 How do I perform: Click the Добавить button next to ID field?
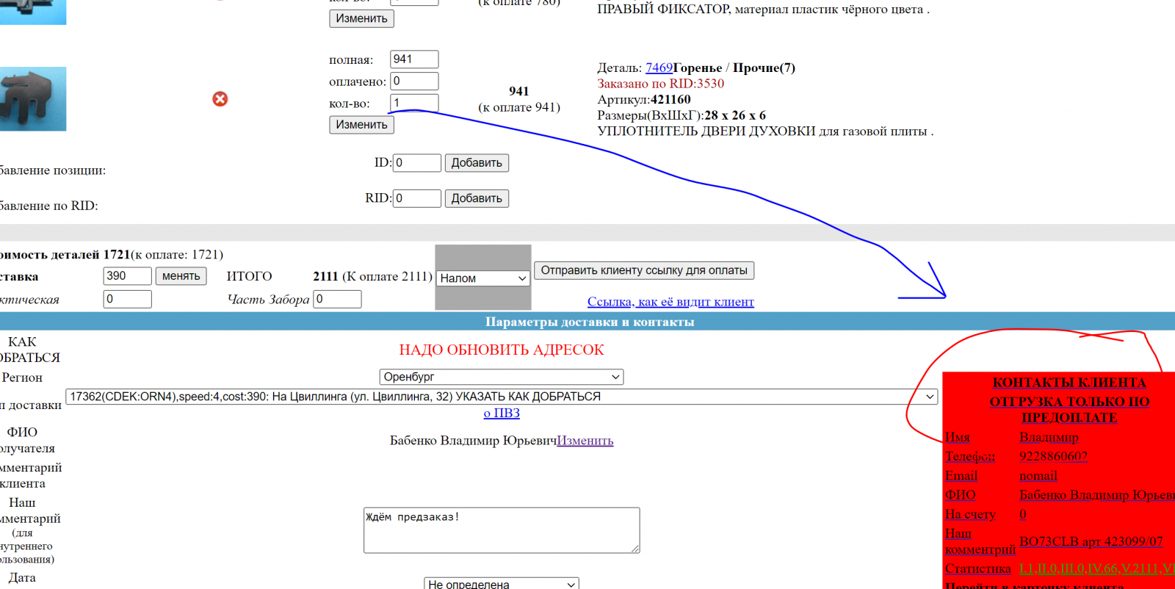(477, 163)
